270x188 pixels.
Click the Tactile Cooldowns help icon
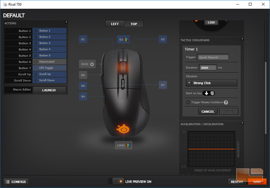[x=242, y=39]
